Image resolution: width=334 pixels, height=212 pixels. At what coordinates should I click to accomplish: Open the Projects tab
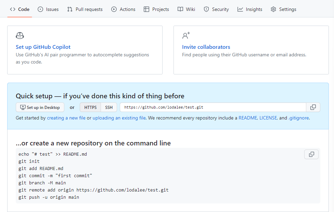156,9
